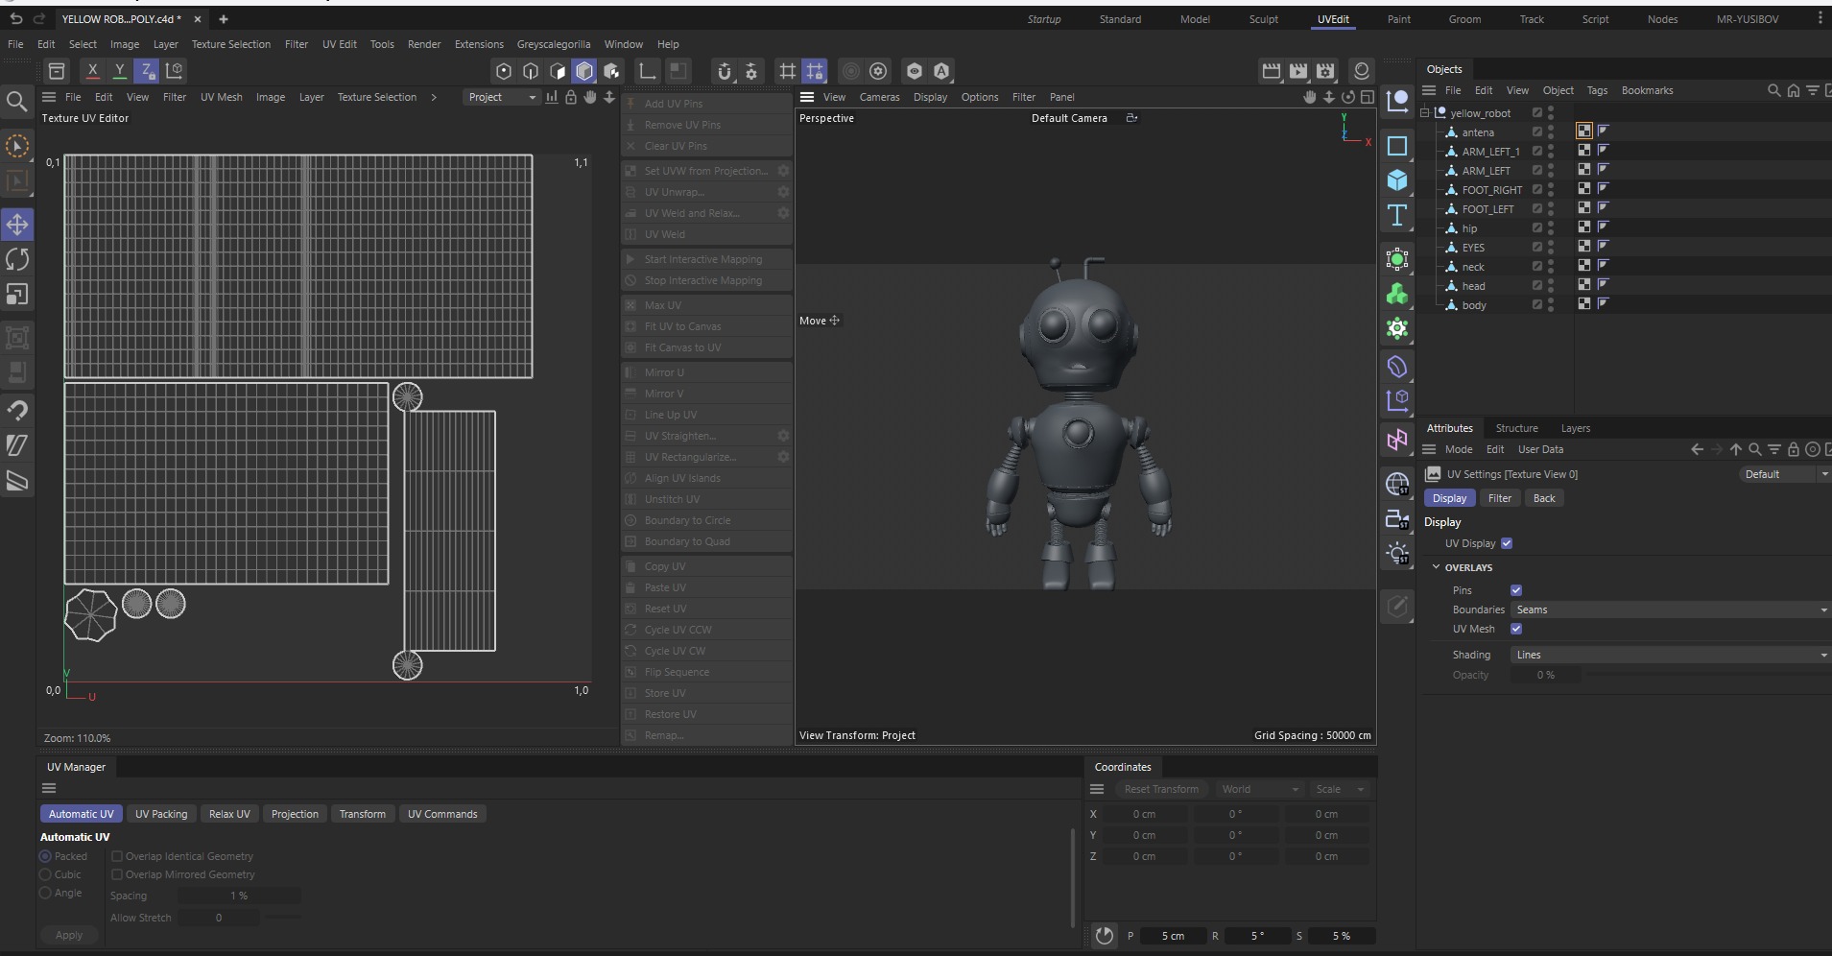This screenshot has width=1832, height=956.
Task: Select the FOOT_RIGHT object row
Action: [x=1492, y=190]
